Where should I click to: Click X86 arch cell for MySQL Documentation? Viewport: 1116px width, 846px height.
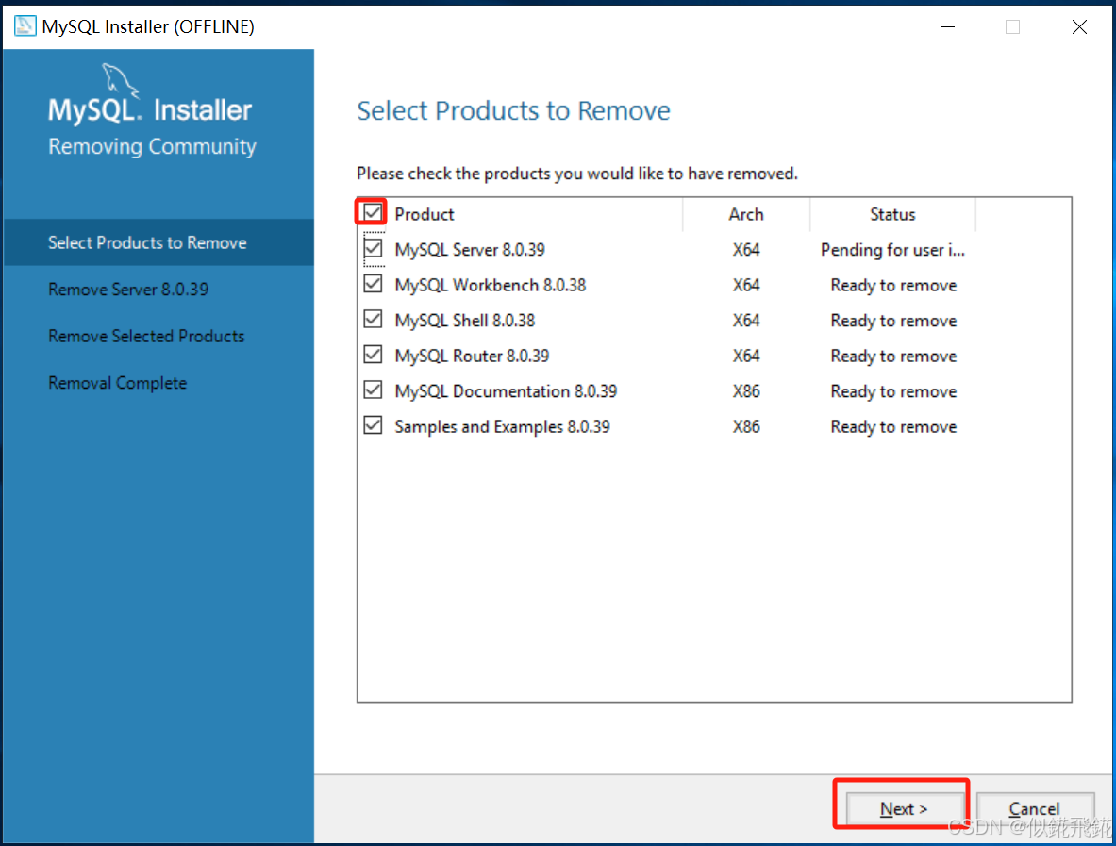746,391
